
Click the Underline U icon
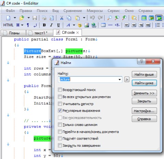click(x=58, y=25)
